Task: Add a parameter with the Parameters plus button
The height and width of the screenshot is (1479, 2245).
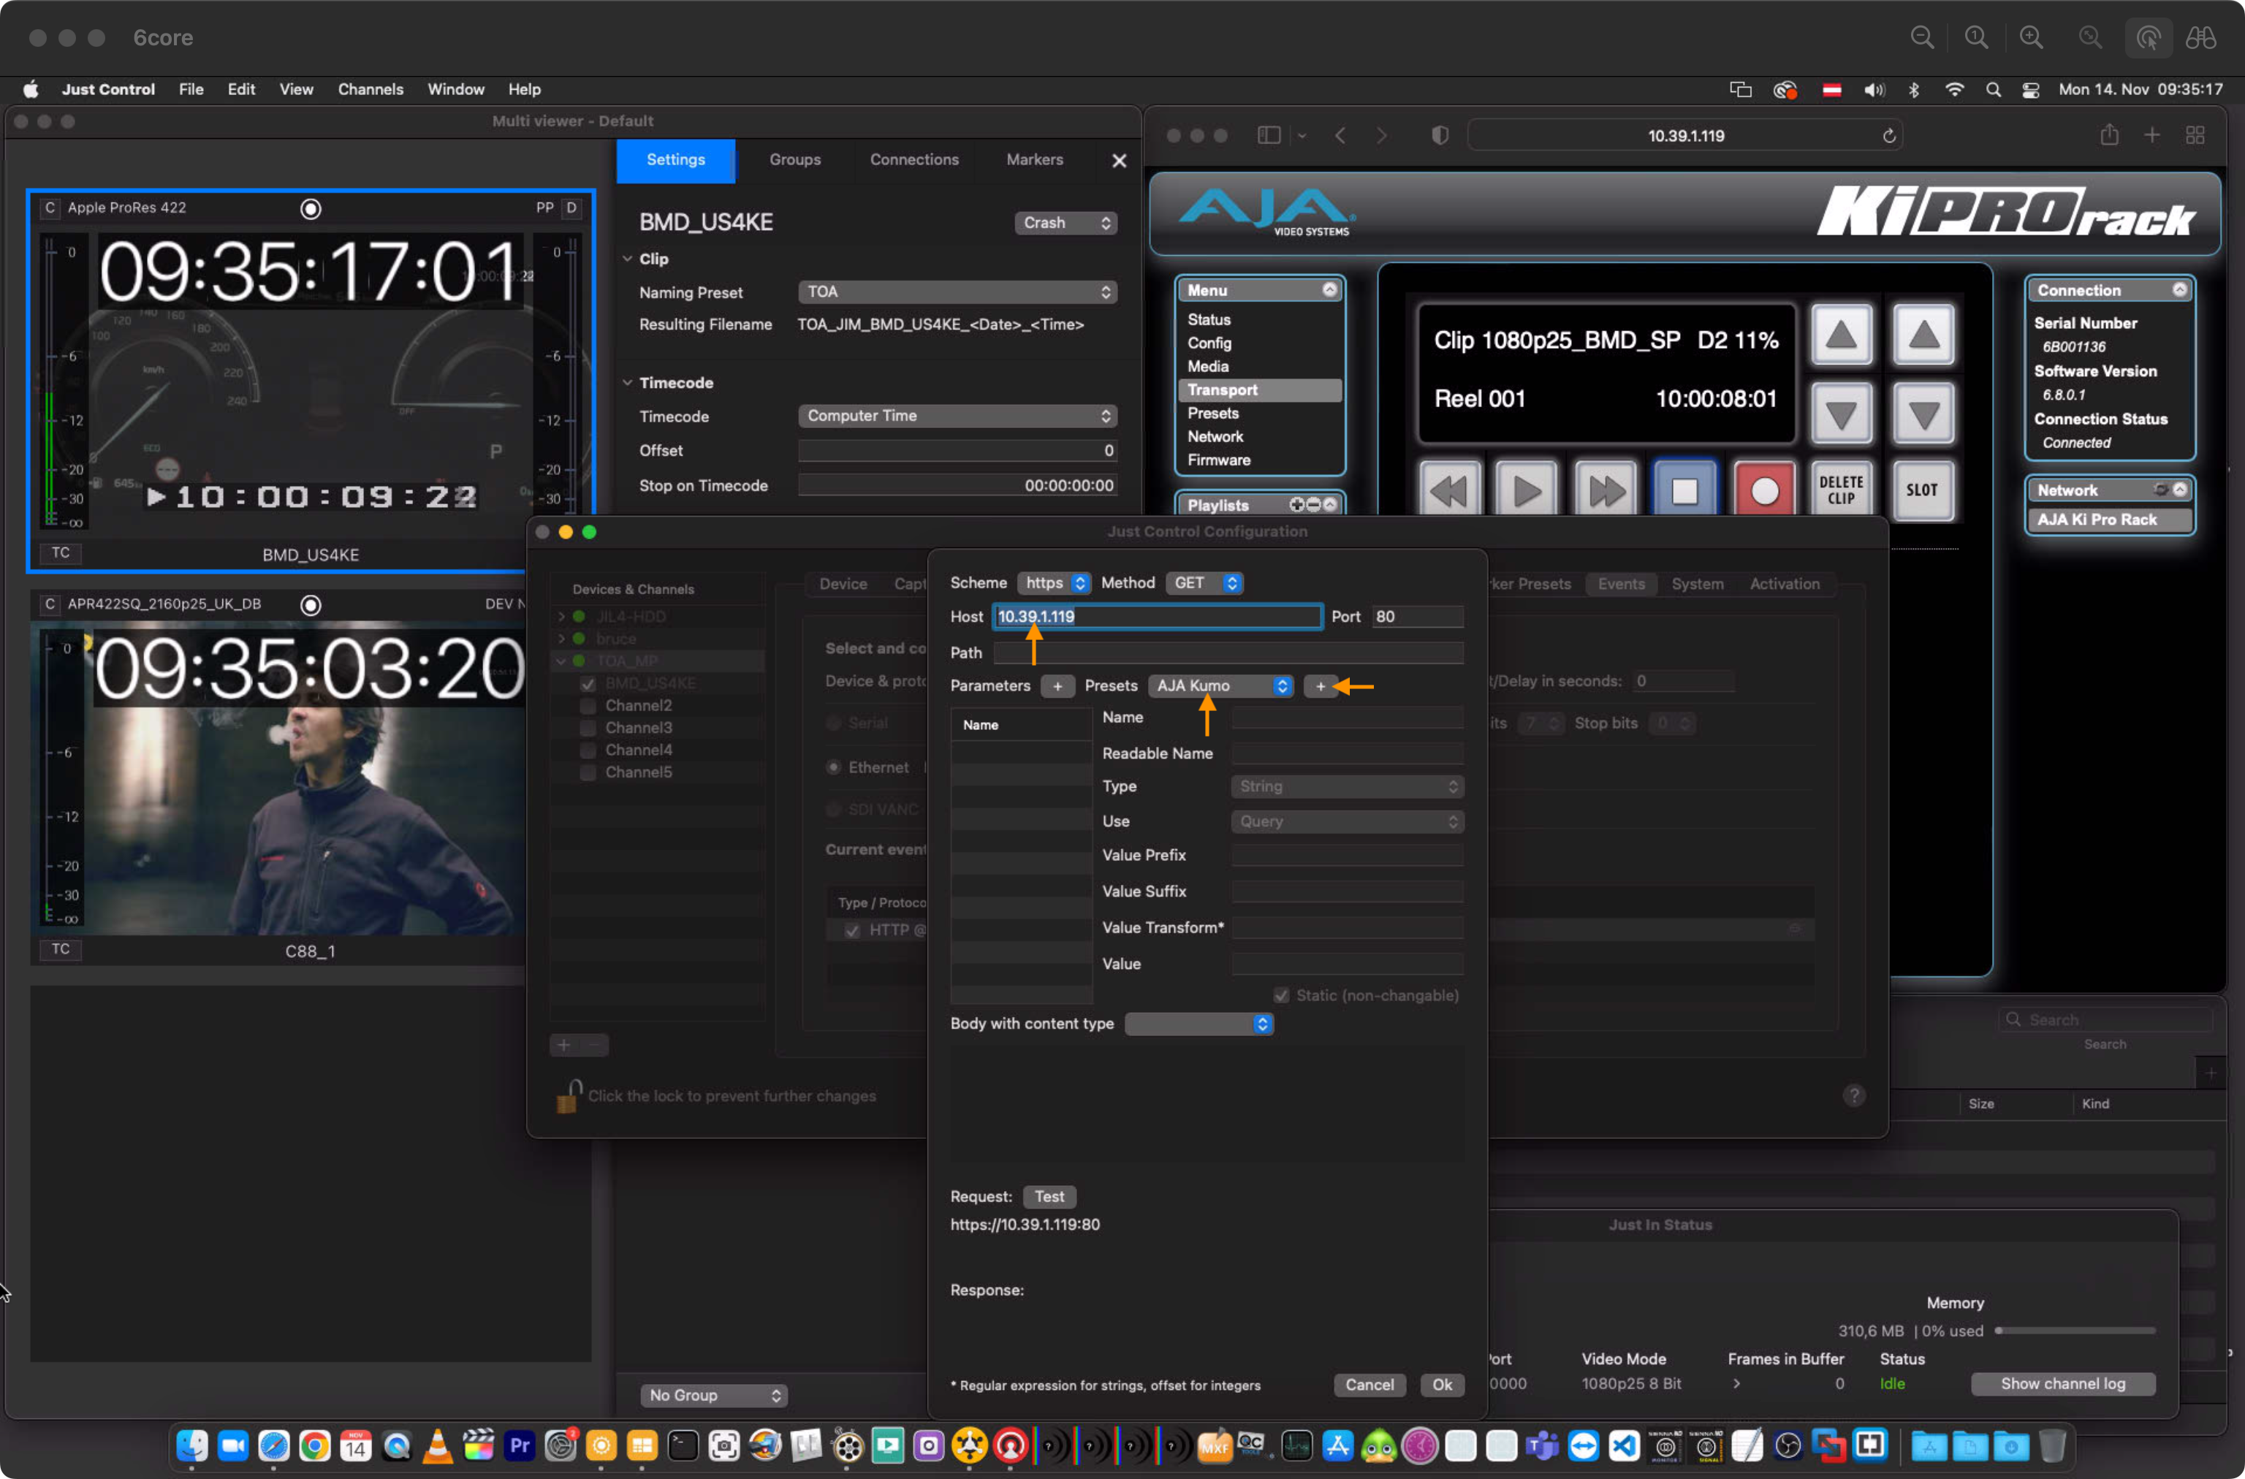Action: (1057, 687)
